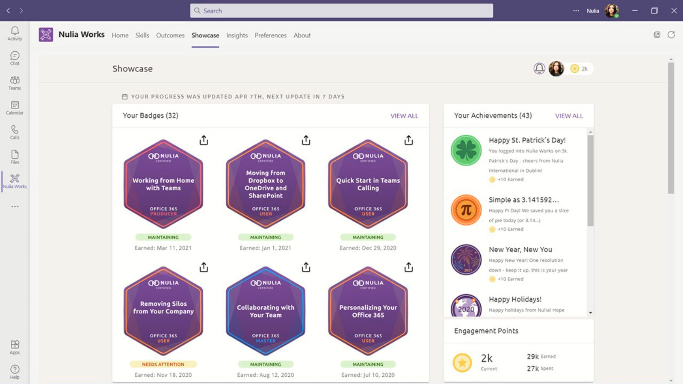Open Removing Silos from Your Company badge
Screen dimensions: 683x384
coord(163,311)
